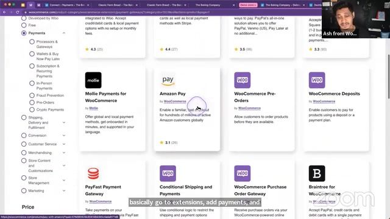390x219 pixels.
Task: Open WooCommerce Pre-Orders product title
Action: click(x=255, y=97)
